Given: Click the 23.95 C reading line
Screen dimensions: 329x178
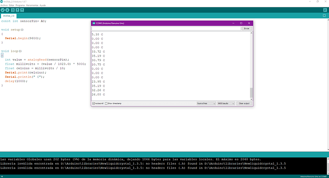Looking at the screenshot, I should (98, 82).
